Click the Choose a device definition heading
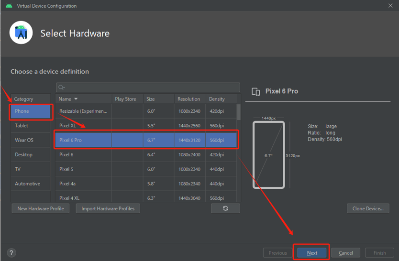Viewport: 399px width, 261px height. (50, 71)
